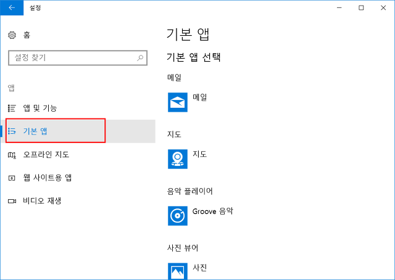Screen dimensions: 395x280
Task: Open 웹 사이트용 앱 settings
Action: tap(48, 178)
